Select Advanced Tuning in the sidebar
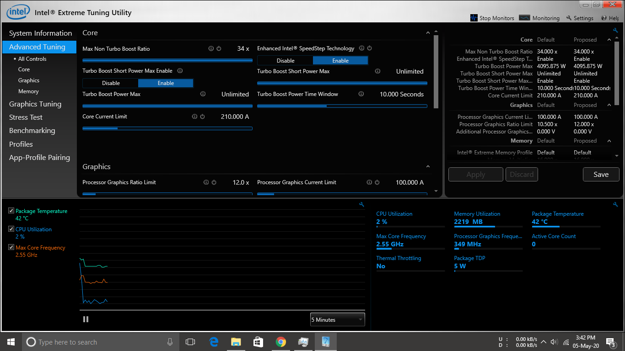Image resolution: width=625 pixels, height=351 pixels. point(39,47)
